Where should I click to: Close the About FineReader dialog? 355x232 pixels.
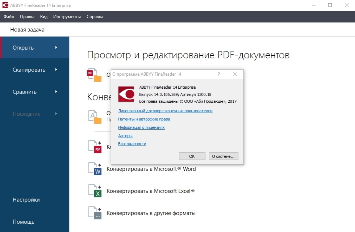pos(235,74)
